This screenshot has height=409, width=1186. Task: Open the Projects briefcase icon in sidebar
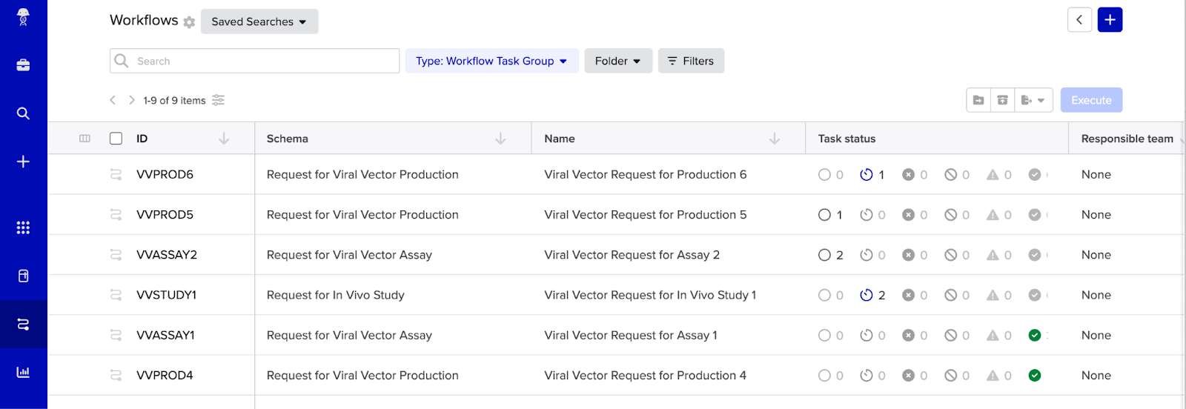[23, 65]
